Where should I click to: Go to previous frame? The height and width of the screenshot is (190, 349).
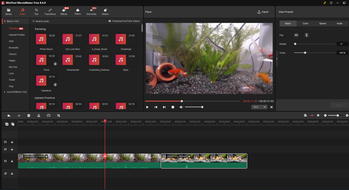156,107
